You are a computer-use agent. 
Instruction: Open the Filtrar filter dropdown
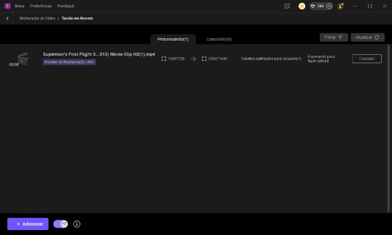click(x=334, y=37)
